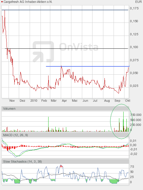Click the Jul month label
The width and height of the screenshot is (143, 190).
(x=95, y=101)
